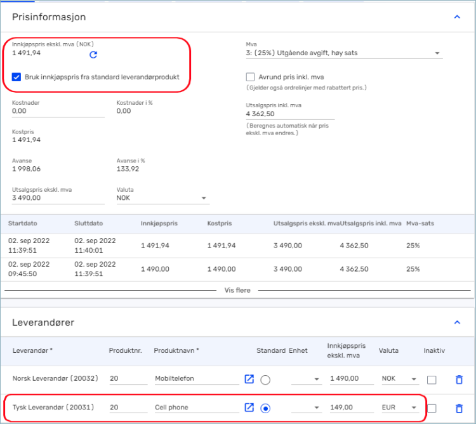Click the Innkjøpspris ekskl. mva value
476x424 pixels.
pos(26,53)
